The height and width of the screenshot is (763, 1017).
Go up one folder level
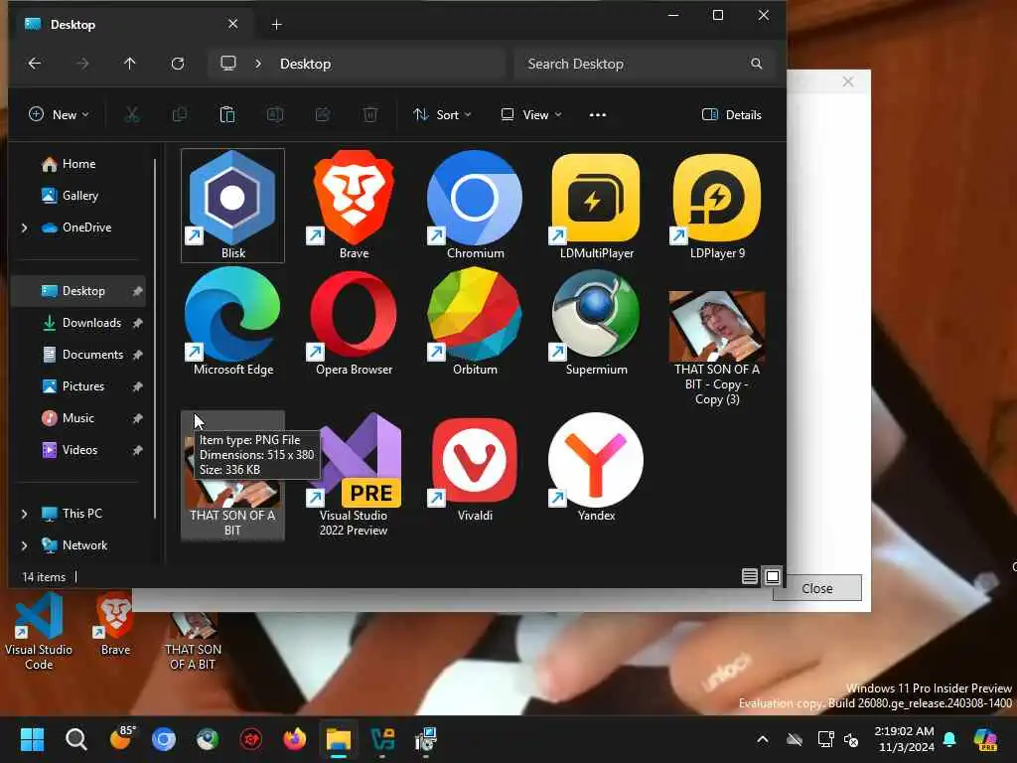click(x=130, y=64)
